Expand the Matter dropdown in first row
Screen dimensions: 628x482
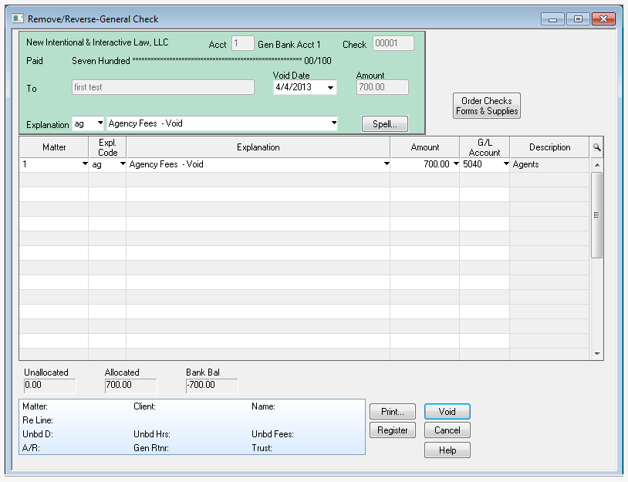(84, 164)
